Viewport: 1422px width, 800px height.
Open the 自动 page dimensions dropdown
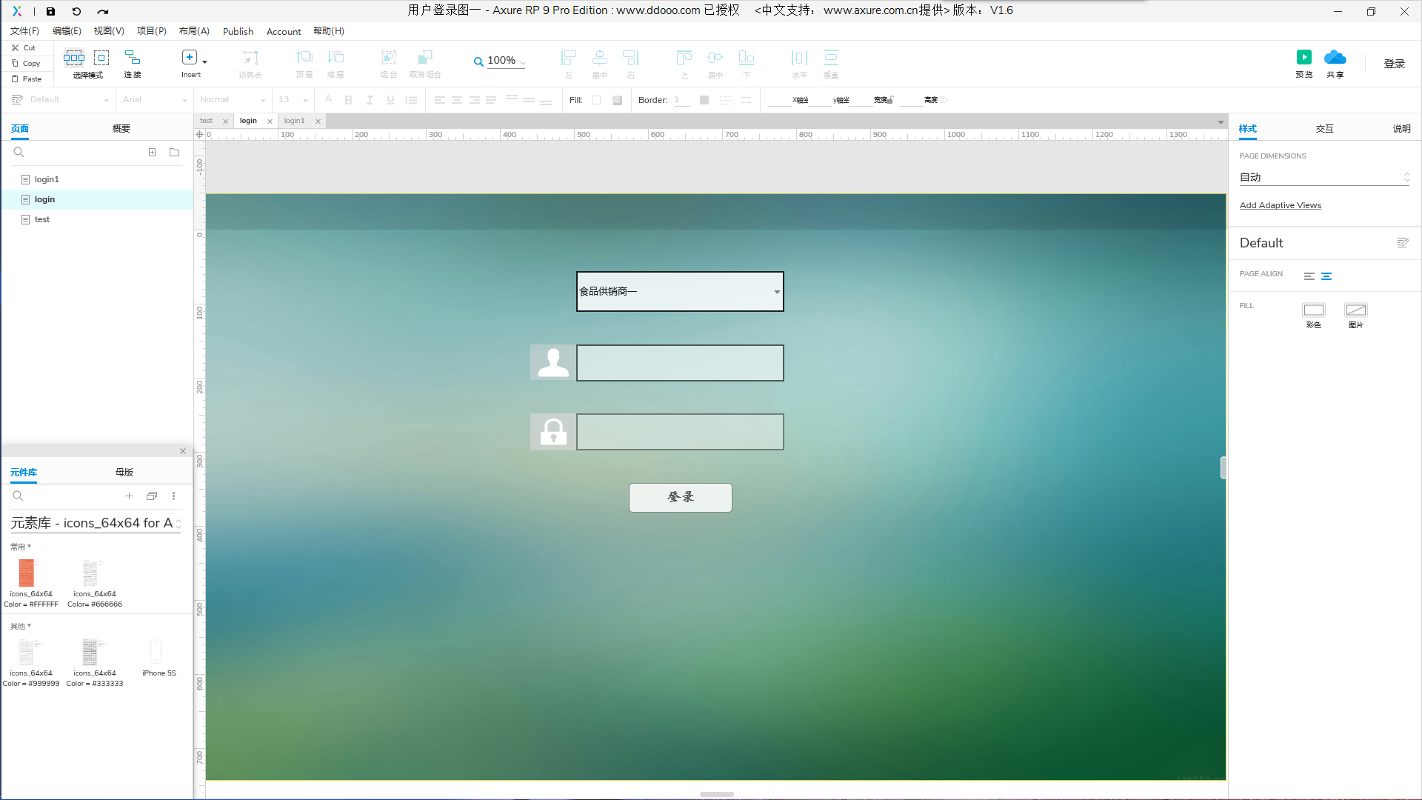(1323, 177)
